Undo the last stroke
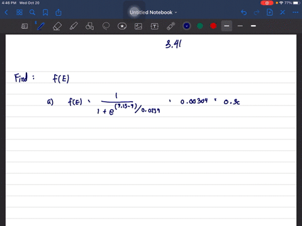Screen dimensions: 302x226 click(243, 13)
